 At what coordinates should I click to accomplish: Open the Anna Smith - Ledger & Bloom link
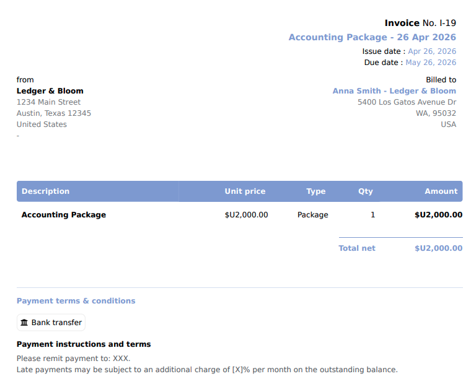pos(394,91)
